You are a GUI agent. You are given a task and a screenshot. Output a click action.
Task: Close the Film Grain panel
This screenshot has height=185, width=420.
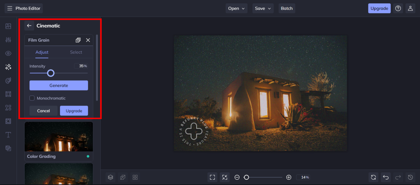pos(88,40)
